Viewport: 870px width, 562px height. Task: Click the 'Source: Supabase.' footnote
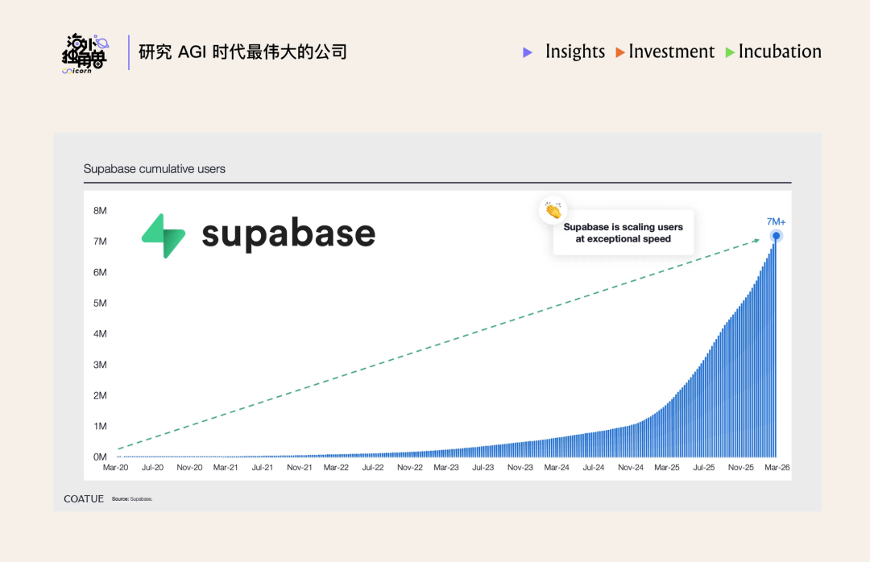(132, 499)
